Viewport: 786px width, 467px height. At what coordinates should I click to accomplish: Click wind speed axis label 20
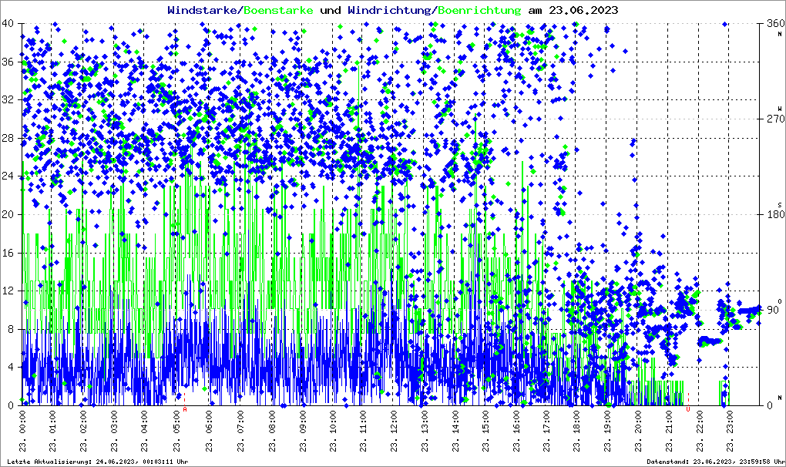8,214
